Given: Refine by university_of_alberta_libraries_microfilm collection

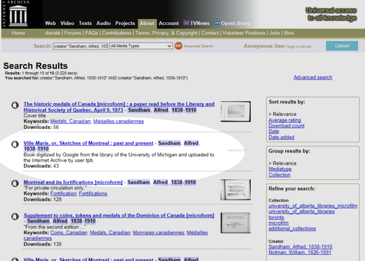Looking at the screenshot, I should [x=313, y=206].
